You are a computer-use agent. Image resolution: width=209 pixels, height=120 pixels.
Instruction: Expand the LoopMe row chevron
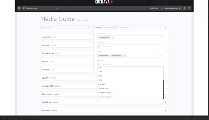(165, 110)
